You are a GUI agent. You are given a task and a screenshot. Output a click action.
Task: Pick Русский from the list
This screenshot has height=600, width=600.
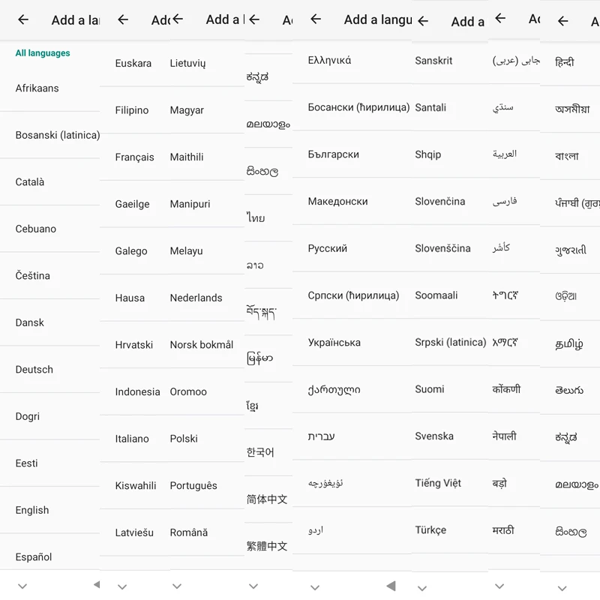coord(328,248)
